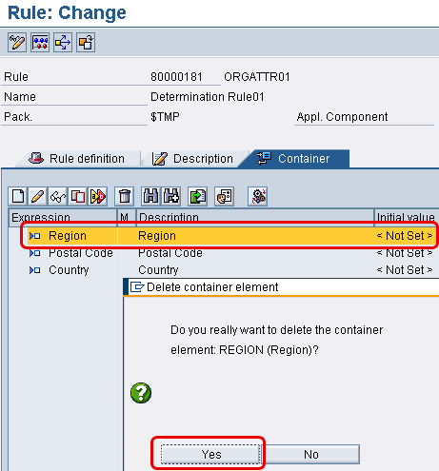Screen dimensions: 439x471
Task: Cancel deletion with the No button
Action: point(311,454)
